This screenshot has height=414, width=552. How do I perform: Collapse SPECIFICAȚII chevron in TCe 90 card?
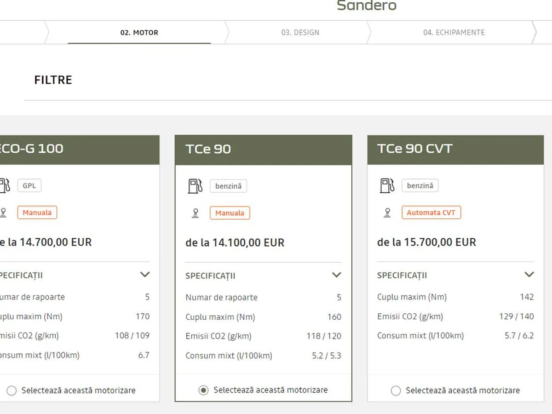point(337,275)
